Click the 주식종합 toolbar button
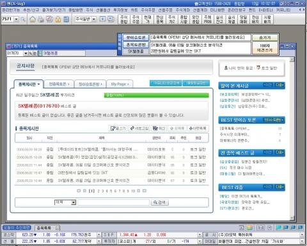The height and width of the screenshot is (246, 307). pyautogui.click(x=124, y=19)
